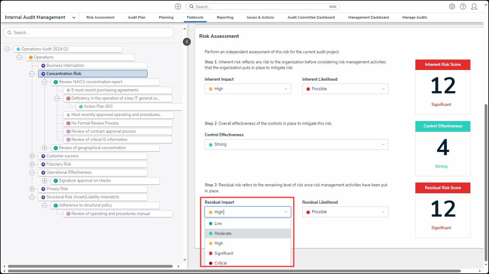
Task: Click the plus add-new icon beside search
Action: point(178,7)
